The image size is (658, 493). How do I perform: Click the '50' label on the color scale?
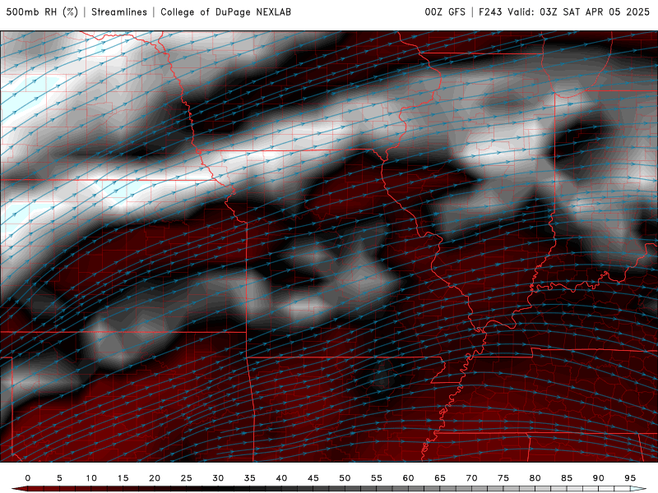[x=345, y=478]
